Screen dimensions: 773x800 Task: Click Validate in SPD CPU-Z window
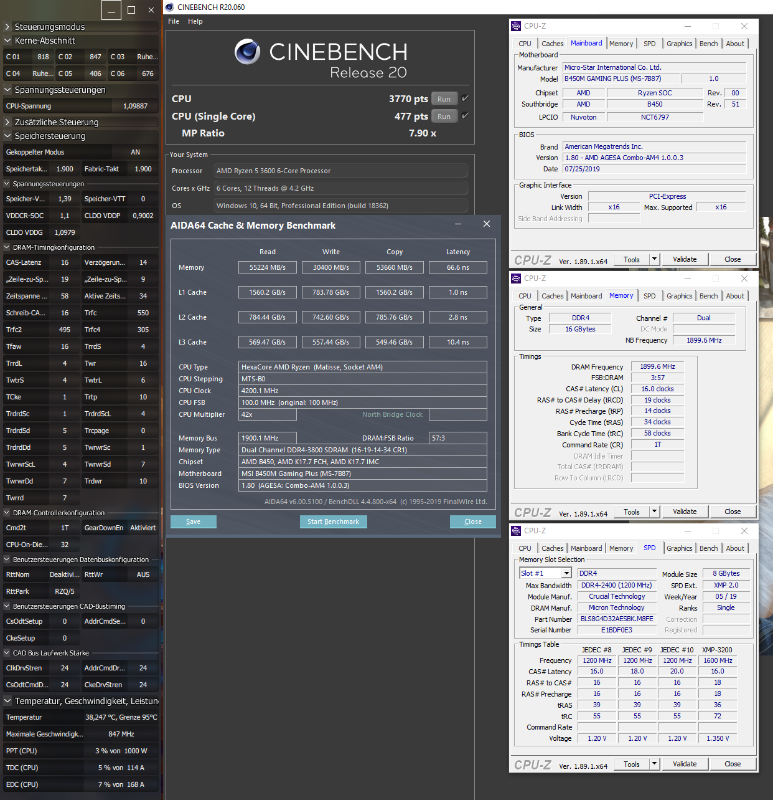tap(685, 764)
